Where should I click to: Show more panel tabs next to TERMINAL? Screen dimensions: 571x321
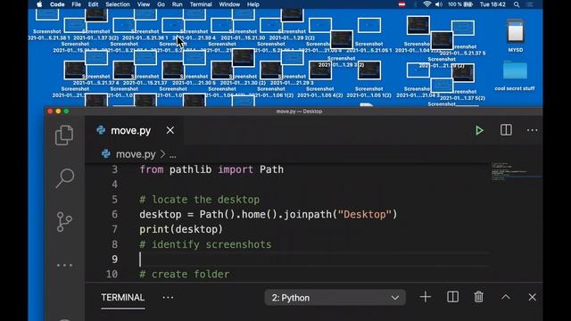tap(168, 297)
